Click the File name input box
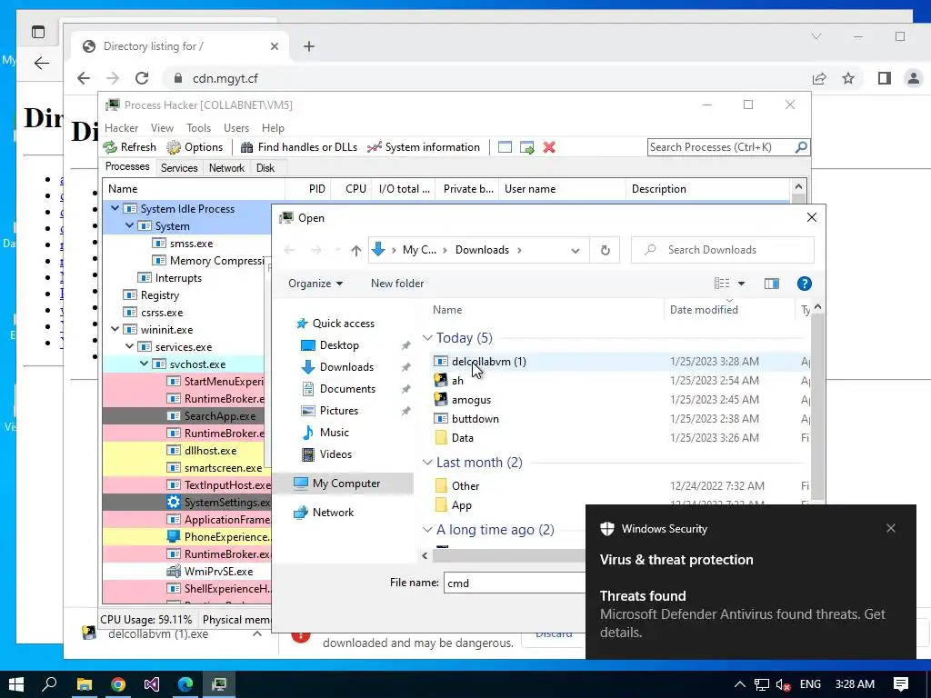Viewport: 931px width, 698px height. coord(515,583)
